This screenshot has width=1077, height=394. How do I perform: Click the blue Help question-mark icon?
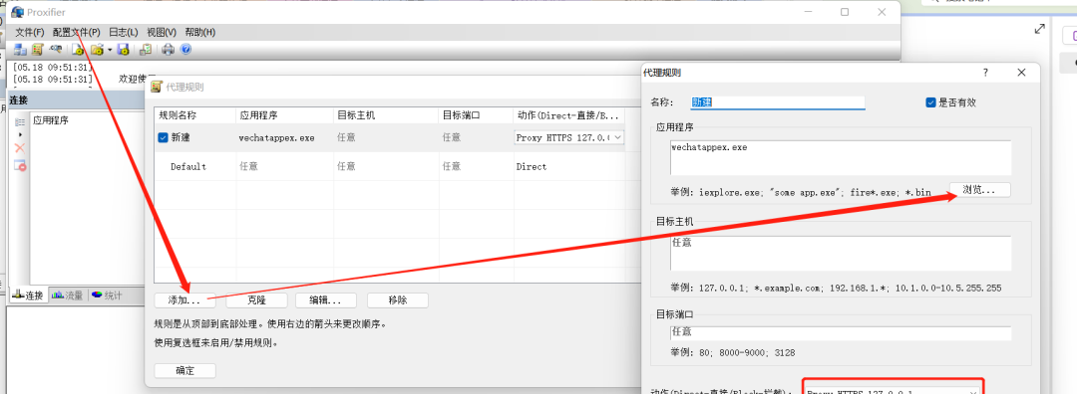pyautogui.click(x=185, y=50)
